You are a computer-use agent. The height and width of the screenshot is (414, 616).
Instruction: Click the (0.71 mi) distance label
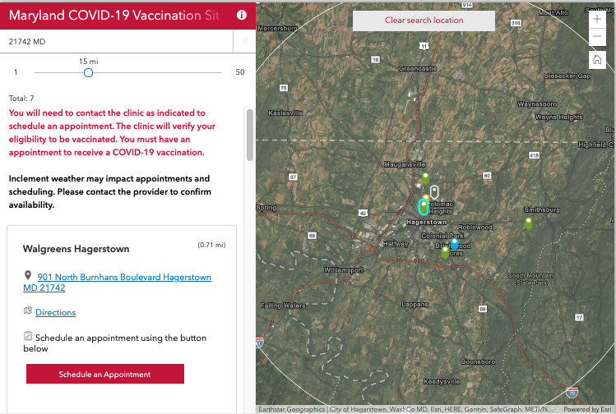211,245
